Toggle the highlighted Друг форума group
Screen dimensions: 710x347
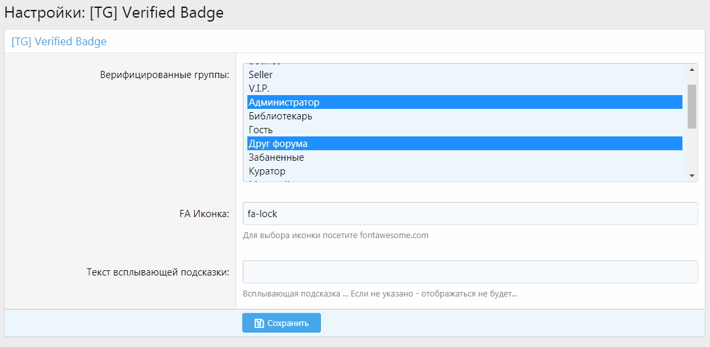click(278, 144)
